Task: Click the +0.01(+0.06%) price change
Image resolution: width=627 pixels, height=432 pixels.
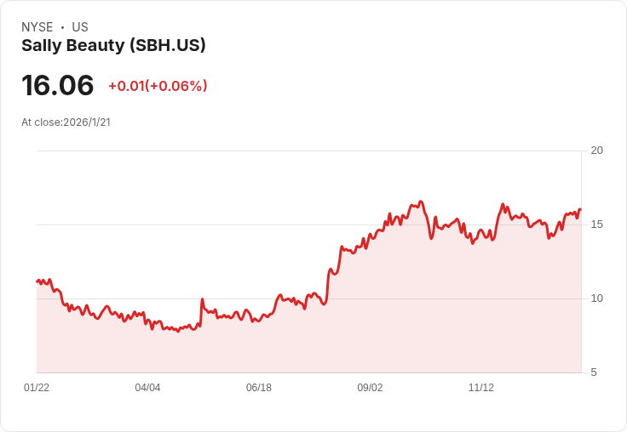Action: click(158, 86)
